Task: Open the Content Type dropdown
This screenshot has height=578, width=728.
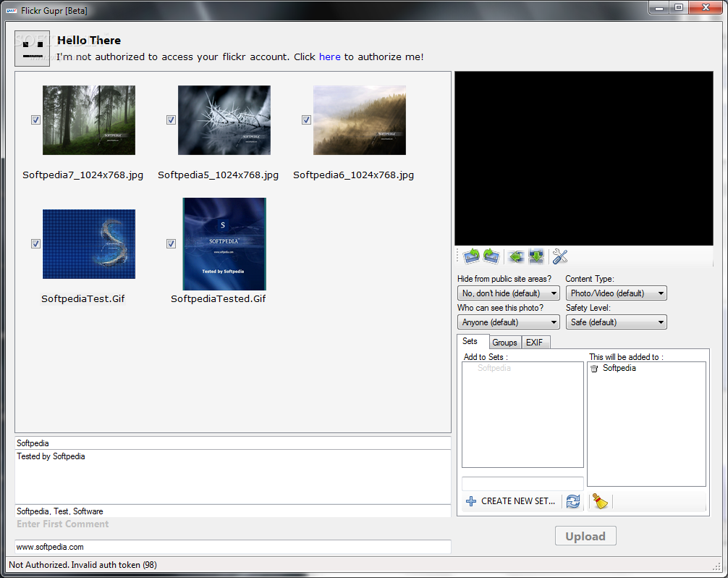Action: [x=616, y=293]
